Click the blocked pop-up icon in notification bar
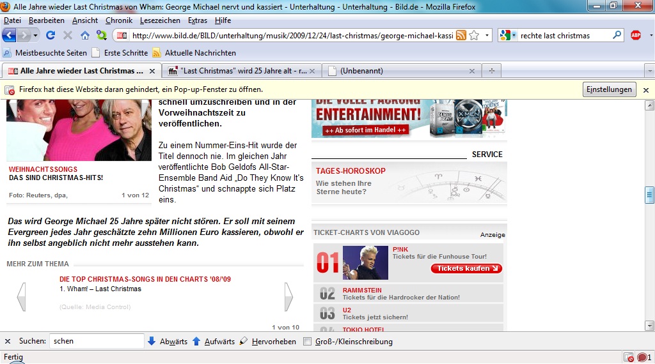 pos(9,90)
